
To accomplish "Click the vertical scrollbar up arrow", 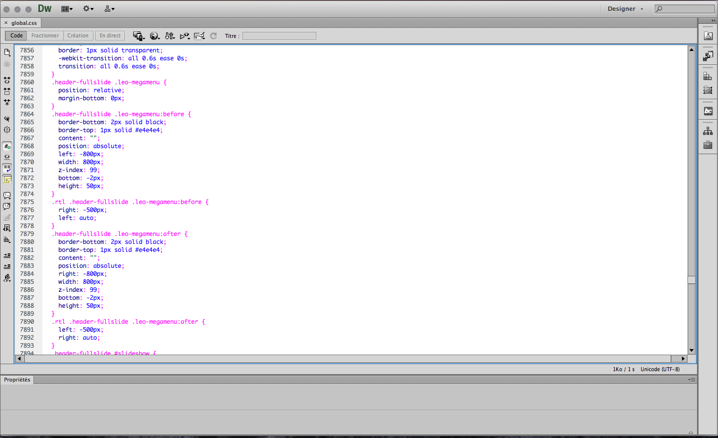I will [692, 49].
